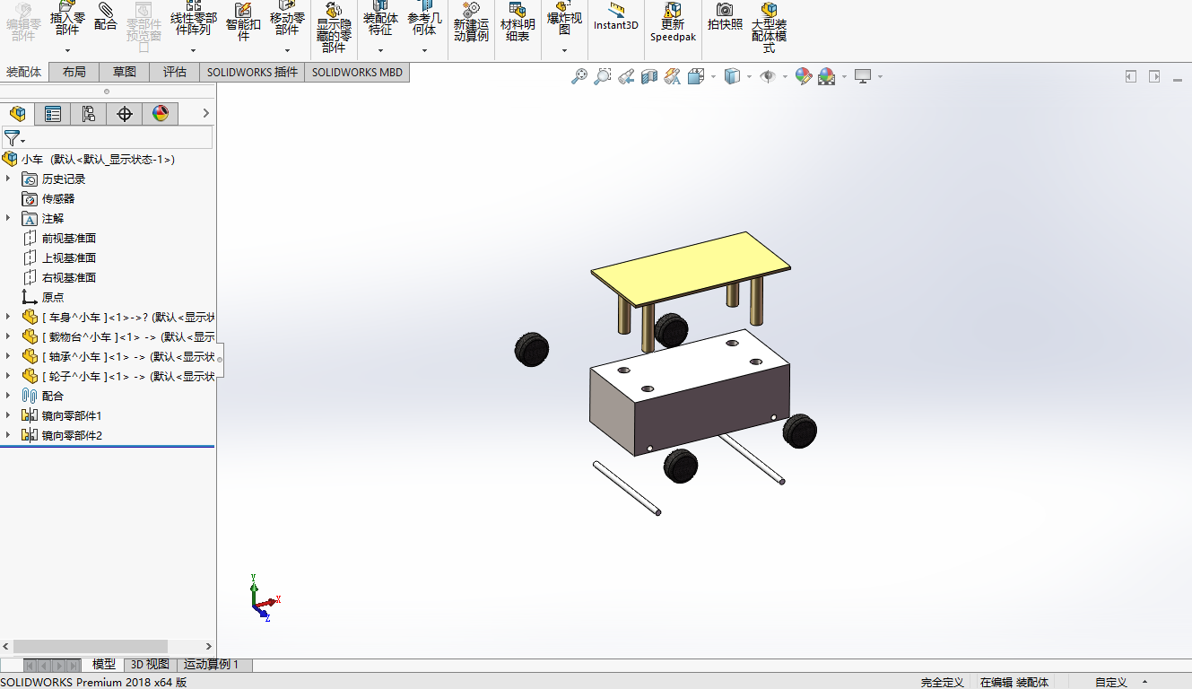Toggle Instant3D on or off

(x=616, y=16)
